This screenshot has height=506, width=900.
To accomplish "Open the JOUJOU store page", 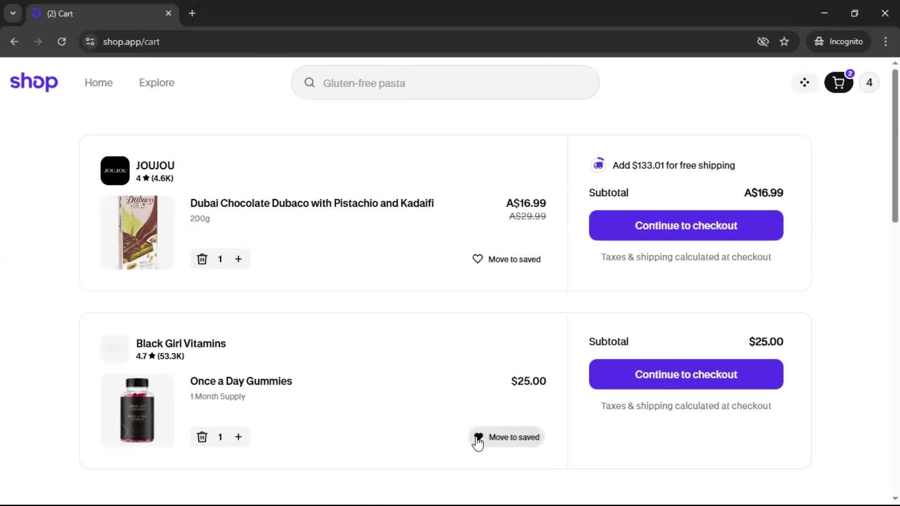I will [155, 166].
